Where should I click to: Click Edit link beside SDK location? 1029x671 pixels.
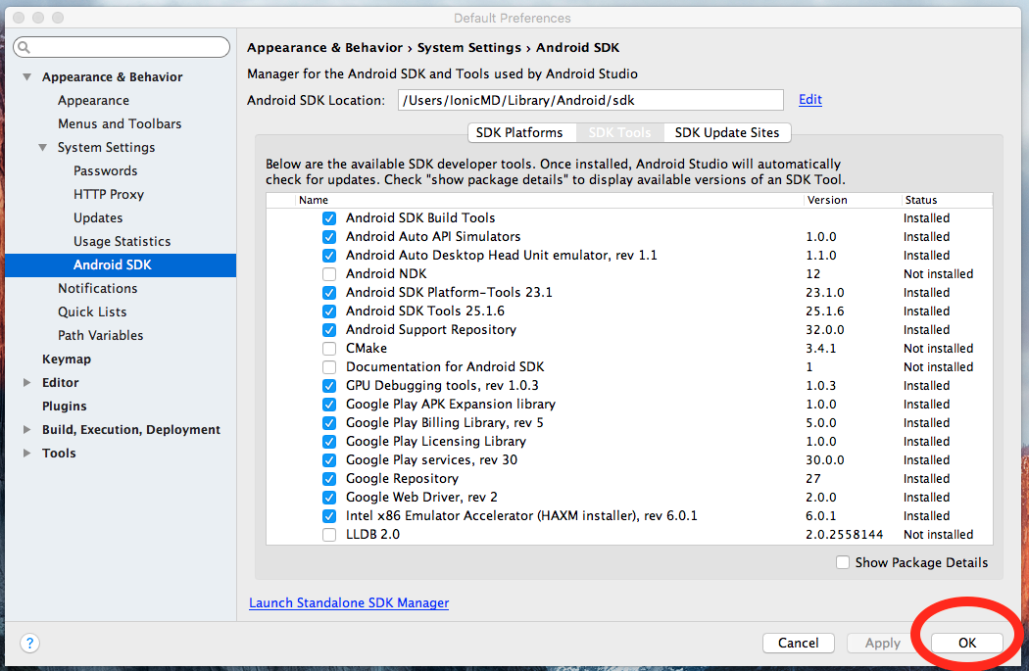tap(809, 100)
